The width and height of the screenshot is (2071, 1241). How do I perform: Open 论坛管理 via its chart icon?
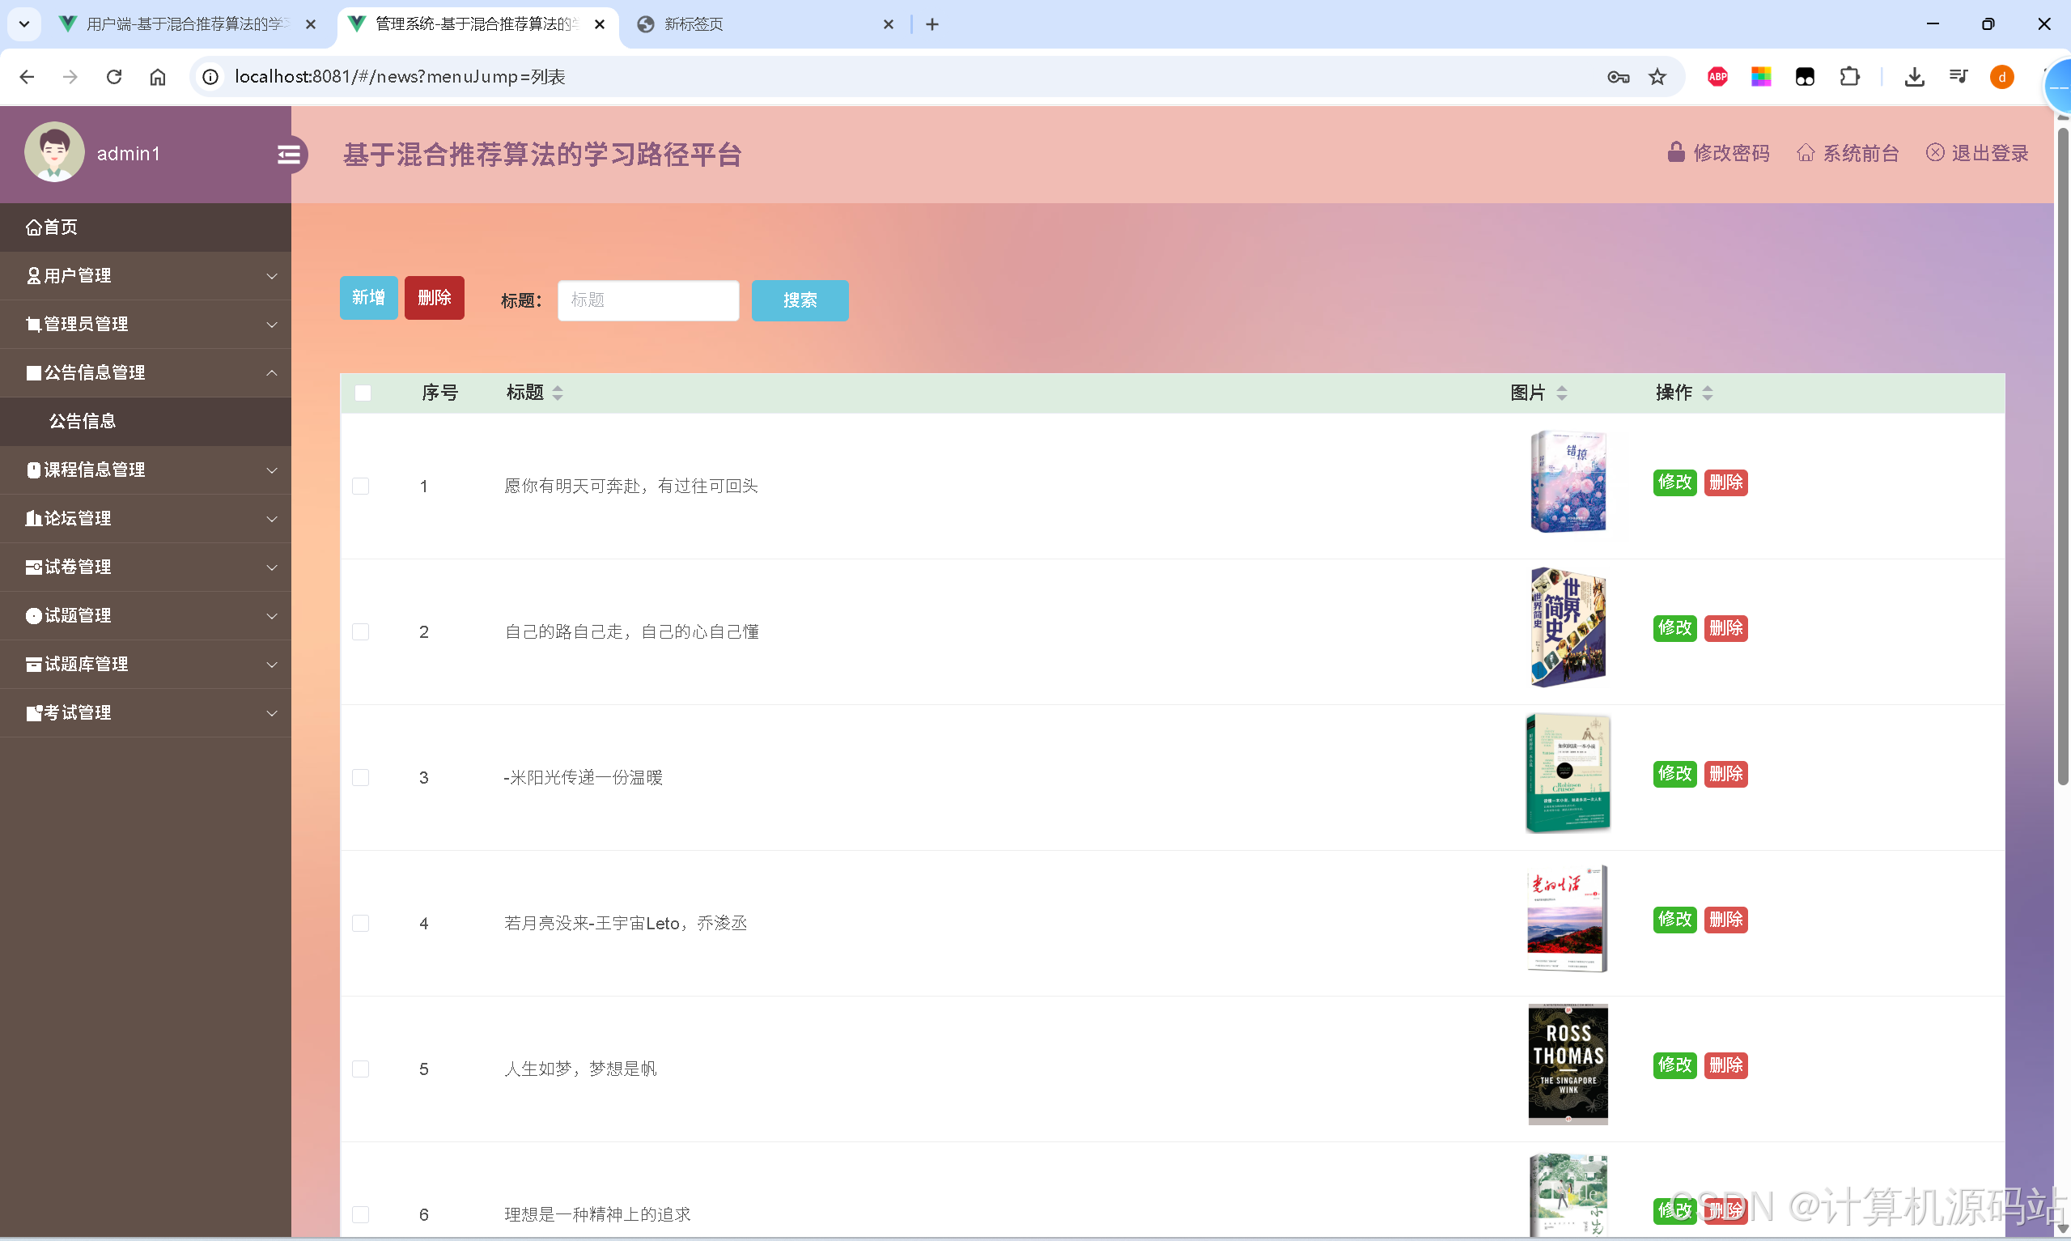(33, 517)
